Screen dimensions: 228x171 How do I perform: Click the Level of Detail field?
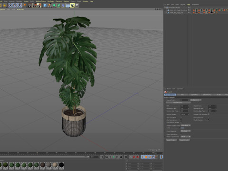pos(185,114)
